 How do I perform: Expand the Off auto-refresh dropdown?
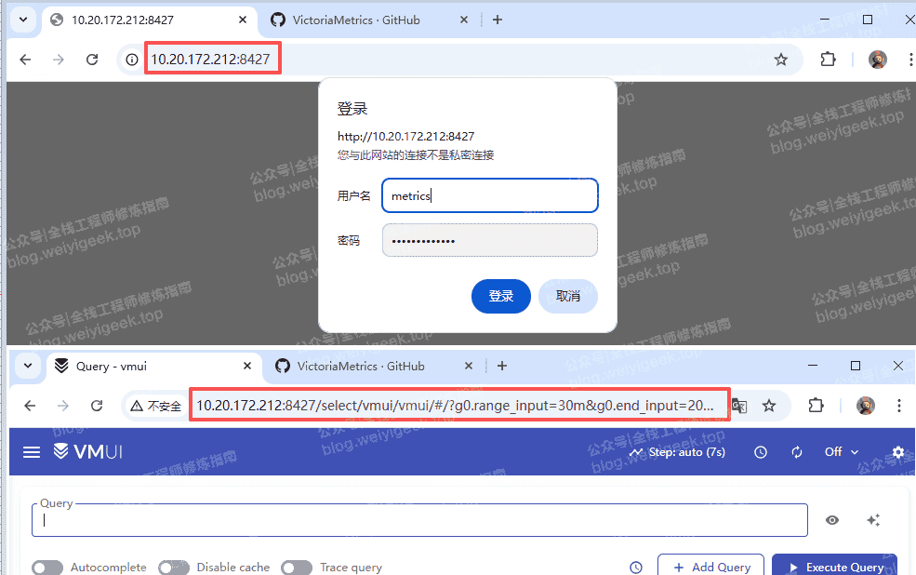click(x=842, y=452)
